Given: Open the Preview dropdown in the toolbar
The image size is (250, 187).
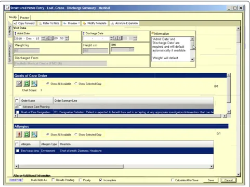Looking at the screenshot, I should pyautogui.click(x=71, y=23).
